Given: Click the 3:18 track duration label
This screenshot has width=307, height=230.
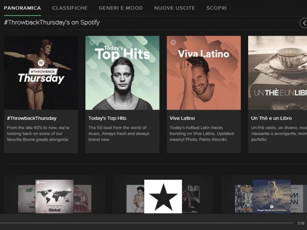Looking at the screenshot, I should point(301,223).
